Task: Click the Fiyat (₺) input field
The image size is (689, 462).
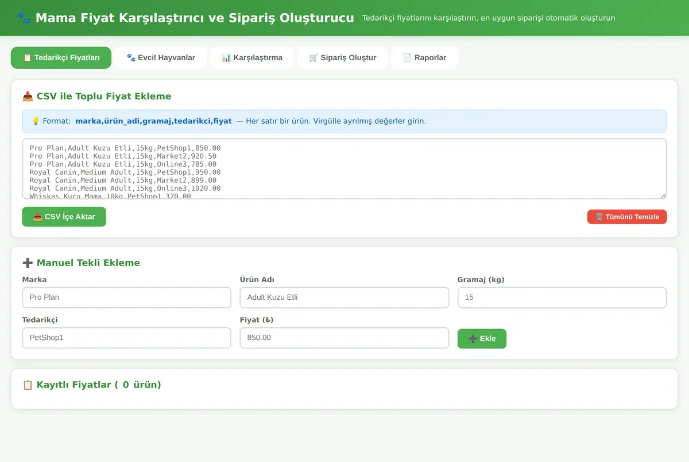Action: pos(344,338)
